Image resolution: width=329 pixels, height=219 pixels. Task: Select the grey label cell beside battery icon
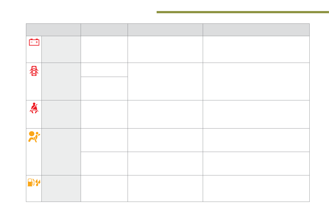tap(61, 49)
